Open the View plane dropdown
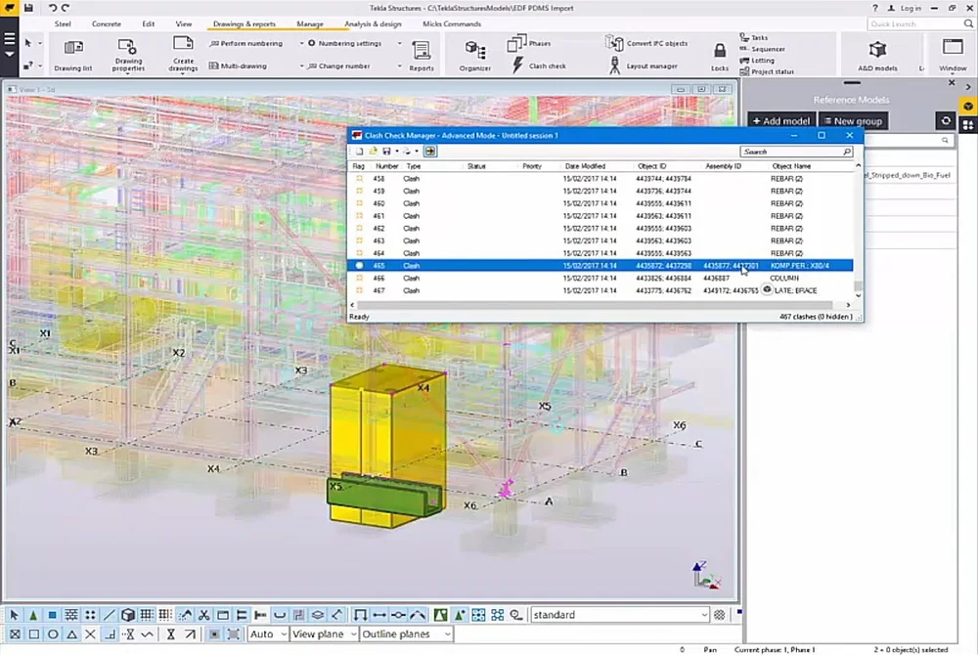Screen dimensions: 978x655 (323, 633)
